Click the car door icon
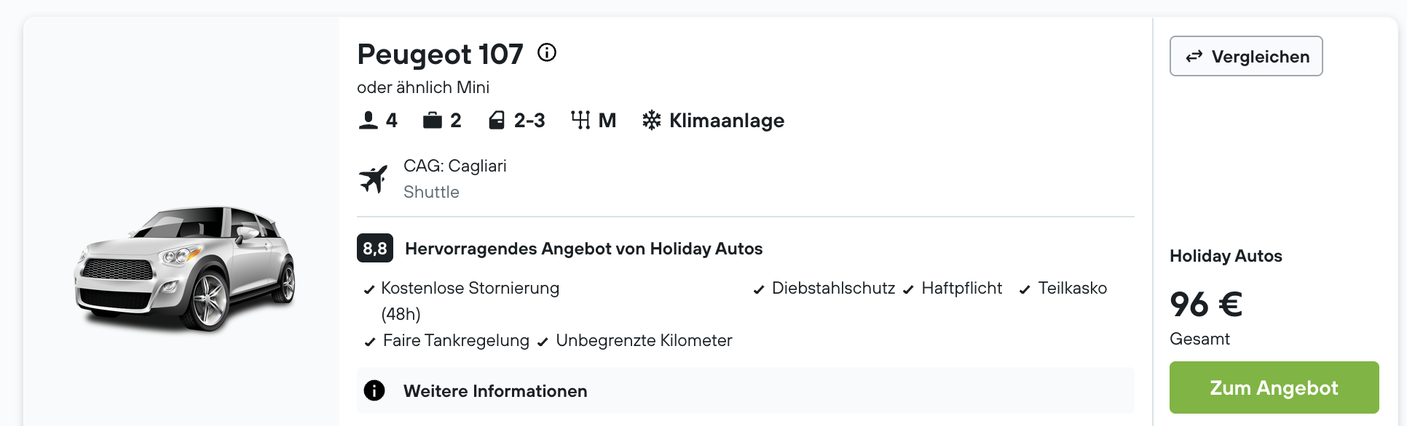 click(497, 120)
